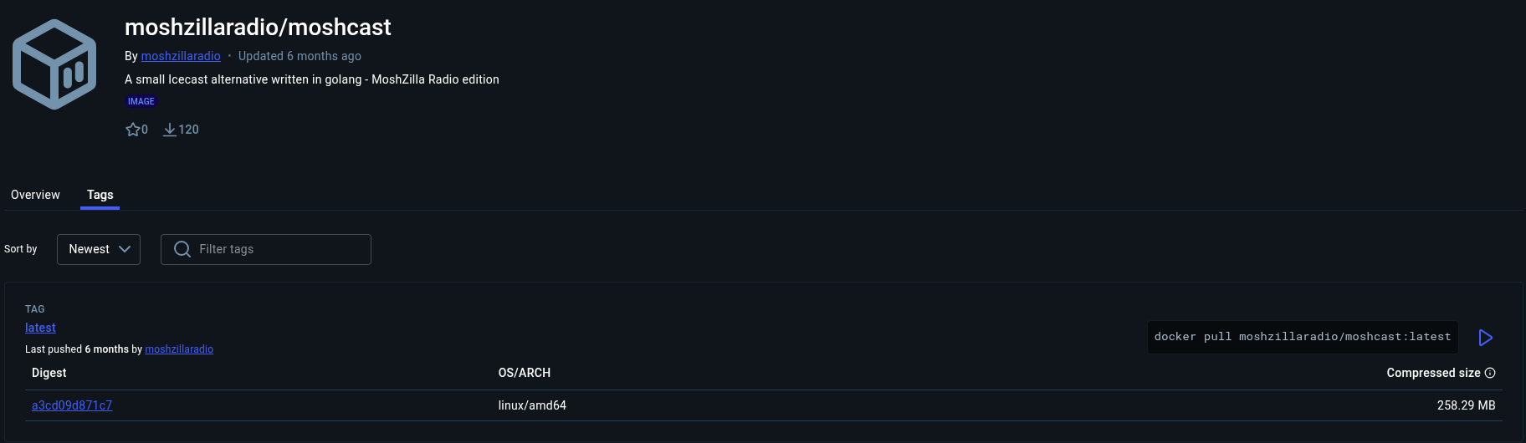The image size is (1526, 443).
Task: Click the docker pull command text box
Action: (1302, 337)
